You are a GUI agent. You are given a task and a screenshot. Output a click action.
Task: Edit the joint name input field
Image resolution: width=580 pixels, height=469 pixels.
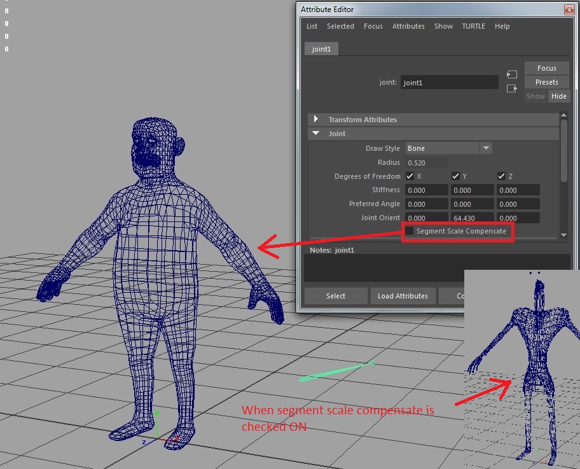(x=449, y=82)
